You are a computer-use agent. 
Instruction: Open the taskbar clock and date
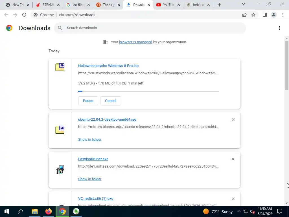[265, 211]
